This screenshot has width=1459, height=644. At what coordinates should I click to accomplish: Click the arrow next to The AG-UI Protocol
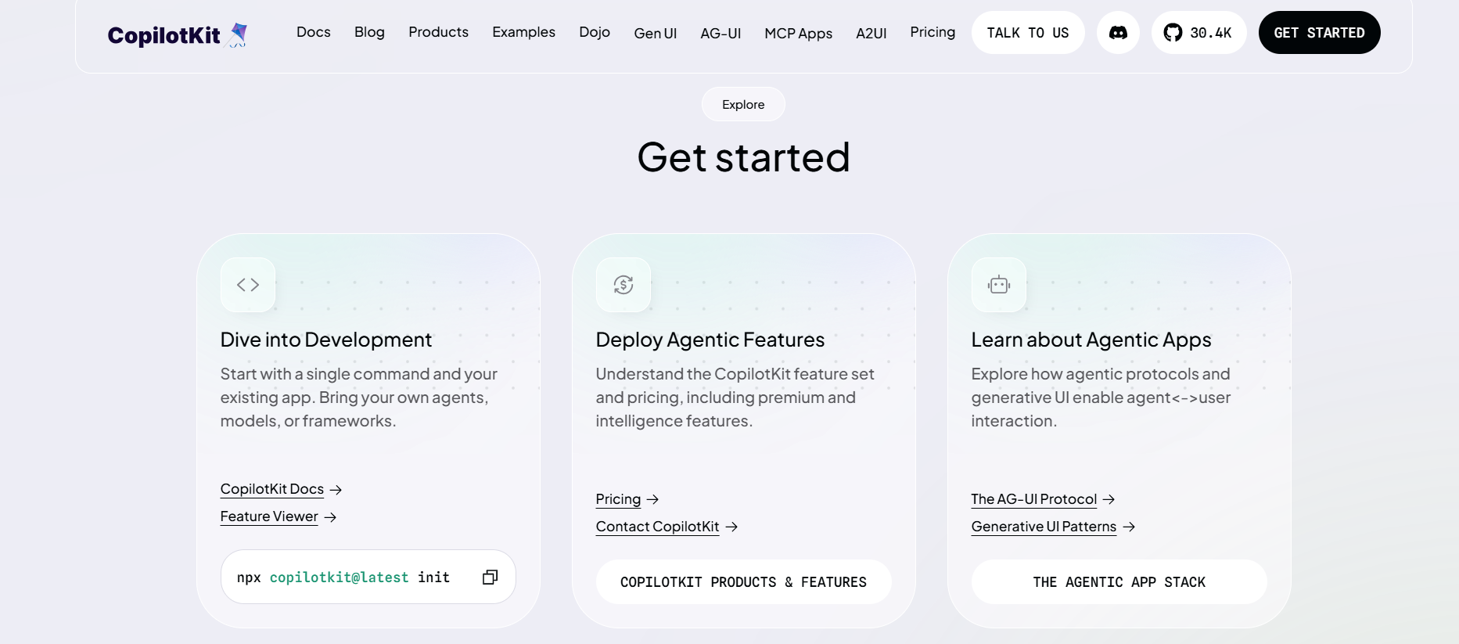[x=1109, y=499]
